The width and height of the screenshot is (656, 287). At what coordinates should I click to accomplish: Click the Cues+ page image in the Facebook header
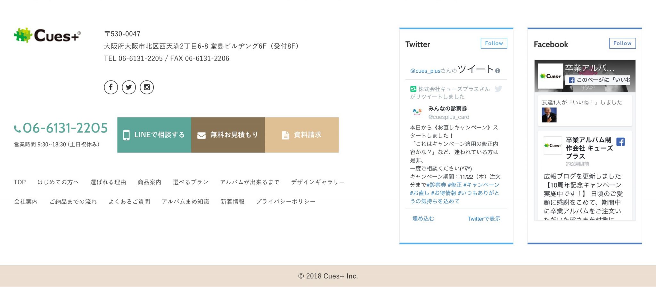(x=550, y=76)
